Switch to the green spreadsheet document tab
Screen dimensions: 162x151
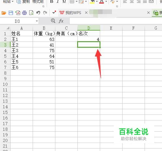click(x=157, y=13)
